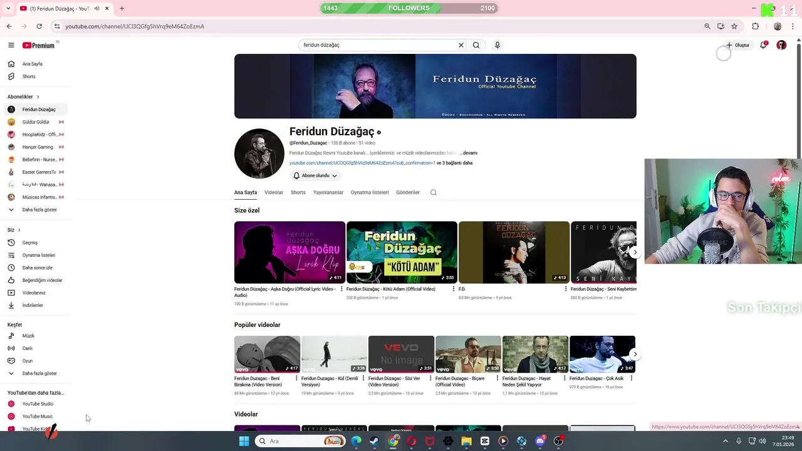Select the channel Ana Sayfa tab
Viewport: 802px width, 451px height.
point(246,192)
